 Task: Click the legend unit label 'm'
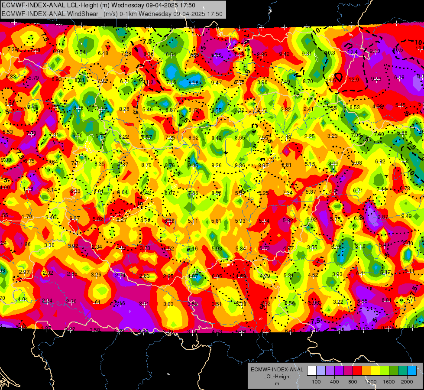tap(277, 384)
